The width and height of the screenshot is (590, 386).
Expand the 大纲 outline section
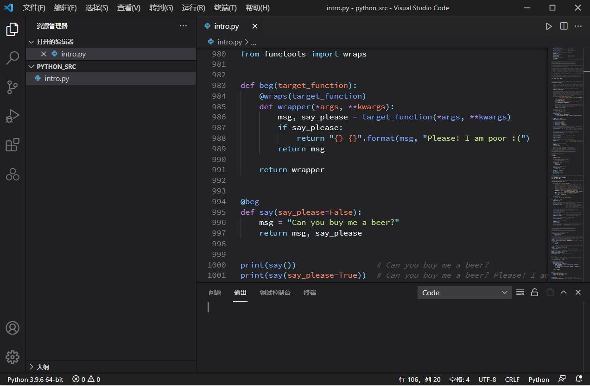click(x=43, y=367)
